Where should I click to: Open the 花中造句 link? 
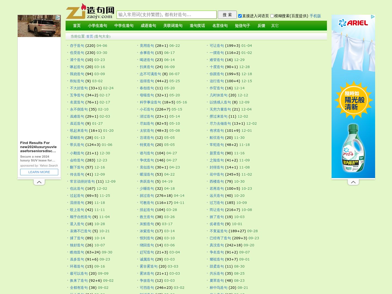click(x=217, y=174)
